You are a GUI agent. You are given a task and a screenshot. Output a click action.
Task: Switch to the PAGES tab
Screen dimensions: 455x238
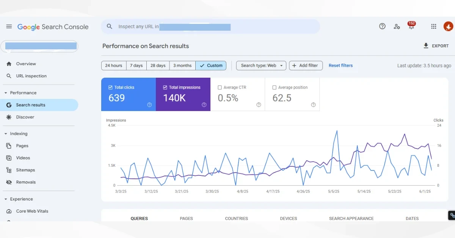point(186,218)
